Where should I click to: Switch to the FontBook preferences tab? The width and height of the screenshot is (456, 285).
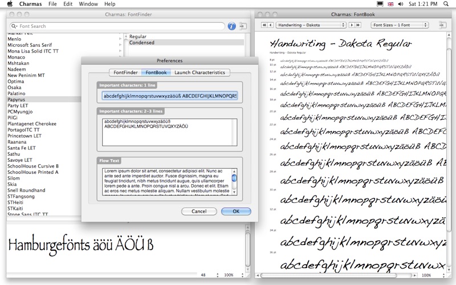point(156,72)
